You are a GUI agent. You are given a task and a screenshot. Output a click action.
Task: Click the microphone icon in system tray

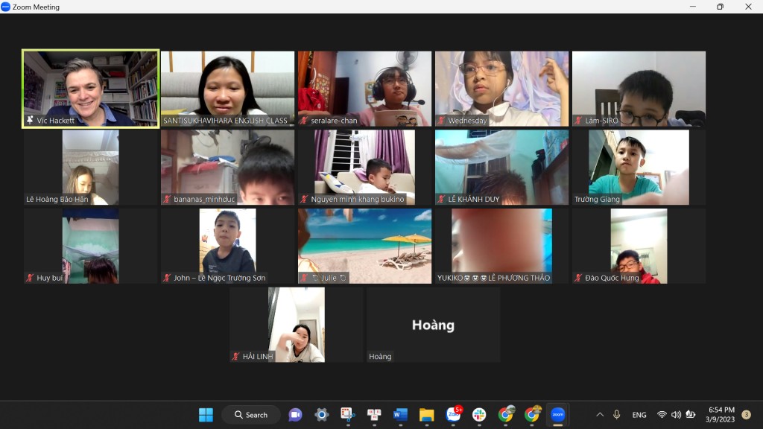click(616, 415)
